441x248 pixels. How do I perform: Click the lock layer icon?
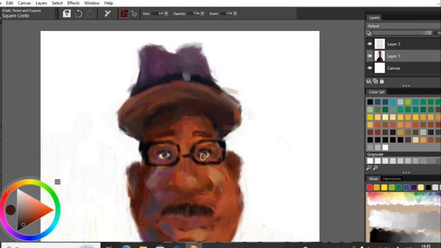382,81
